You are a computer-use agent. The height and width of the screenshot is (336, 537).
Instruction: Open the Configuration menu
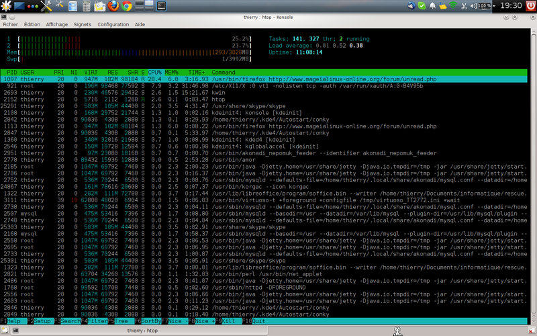click(113, 24)
